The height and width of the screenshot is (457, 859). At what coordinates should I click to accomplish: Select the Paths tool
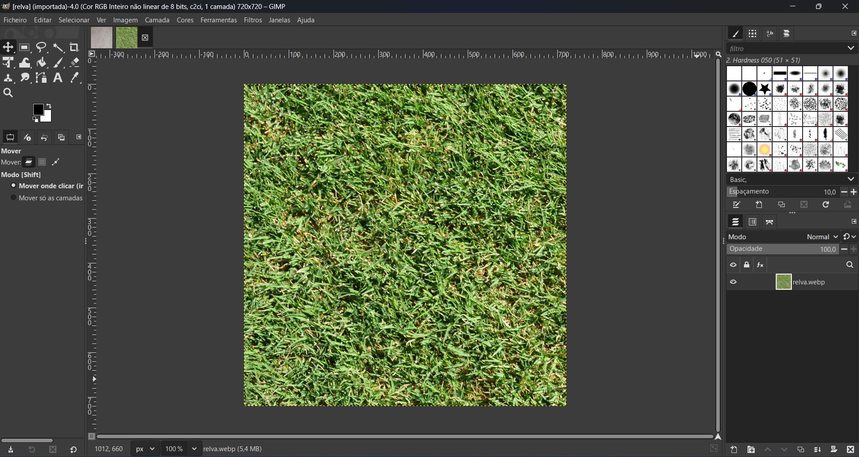[x=42, y=78]
